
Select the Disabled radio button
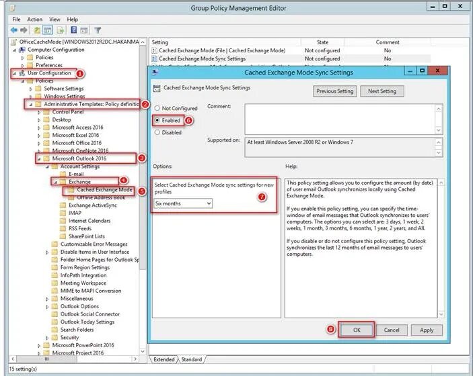[x=157, y=132]
